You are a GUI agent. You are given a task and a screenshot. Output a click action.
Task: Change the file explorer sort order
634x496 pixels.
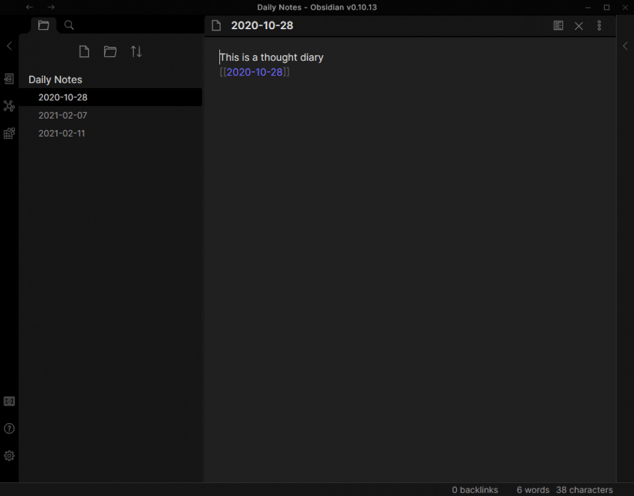(136, 51)
